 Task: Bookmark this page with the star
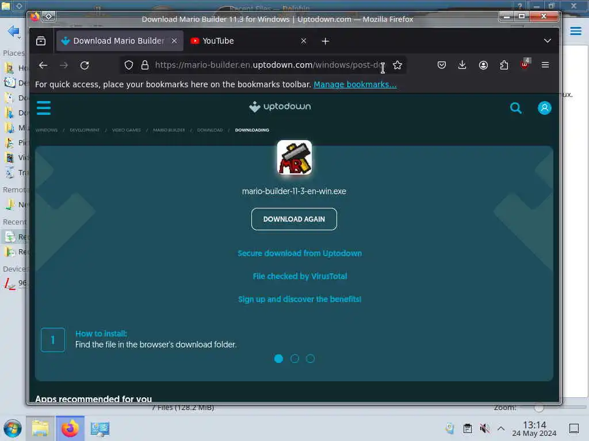coord(397,65)
